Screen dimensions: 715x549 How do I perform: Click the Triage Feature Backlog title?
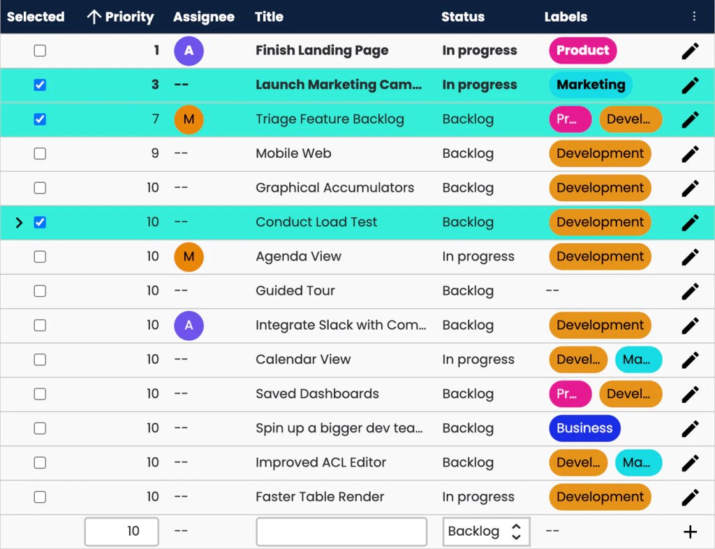coord(330,119)
